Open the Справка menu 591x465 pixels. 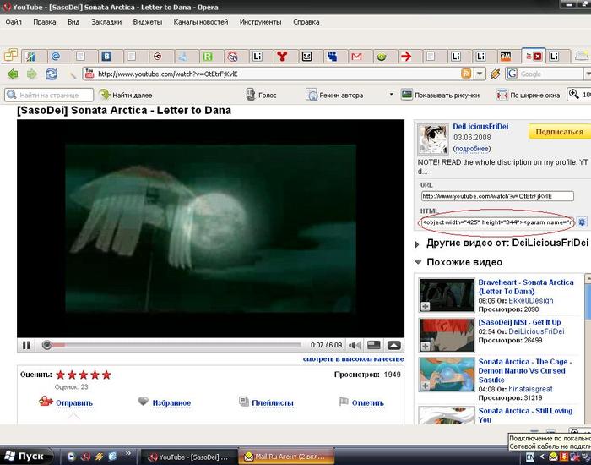[x=306, y=22]
